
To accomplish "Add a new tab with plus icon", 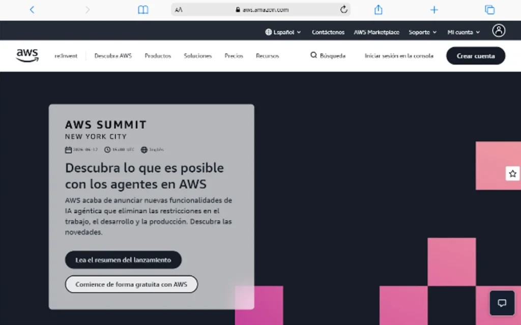I will [434, 10].
